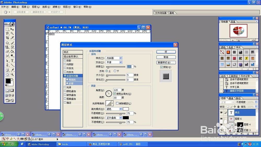This screenshot has width=261, height=147.
Task: Click the 深度 (Depth) slider handle
Action: pos(108,67)
